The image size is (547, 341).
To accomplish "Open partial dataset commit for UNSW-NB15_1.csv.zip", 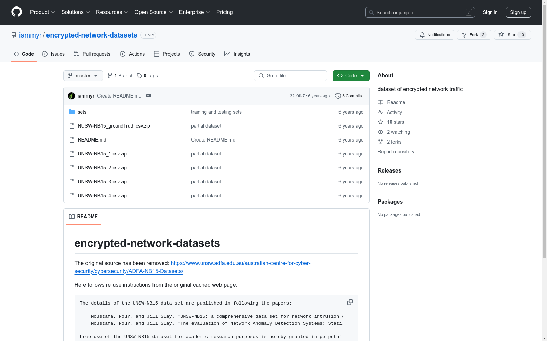I will point(206,154).
